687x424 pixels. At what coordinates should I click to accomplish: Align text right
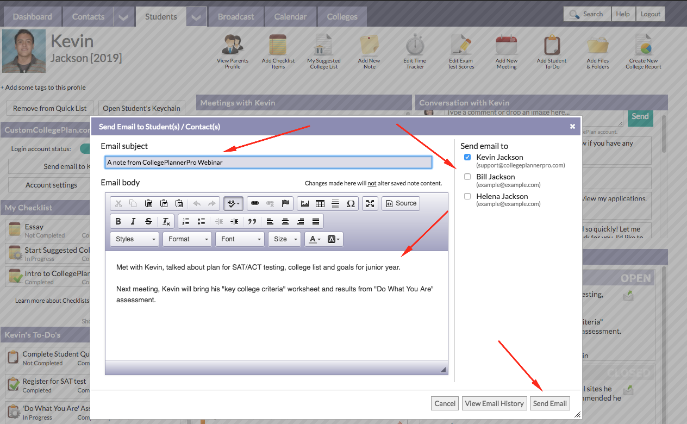coord(301,221)
